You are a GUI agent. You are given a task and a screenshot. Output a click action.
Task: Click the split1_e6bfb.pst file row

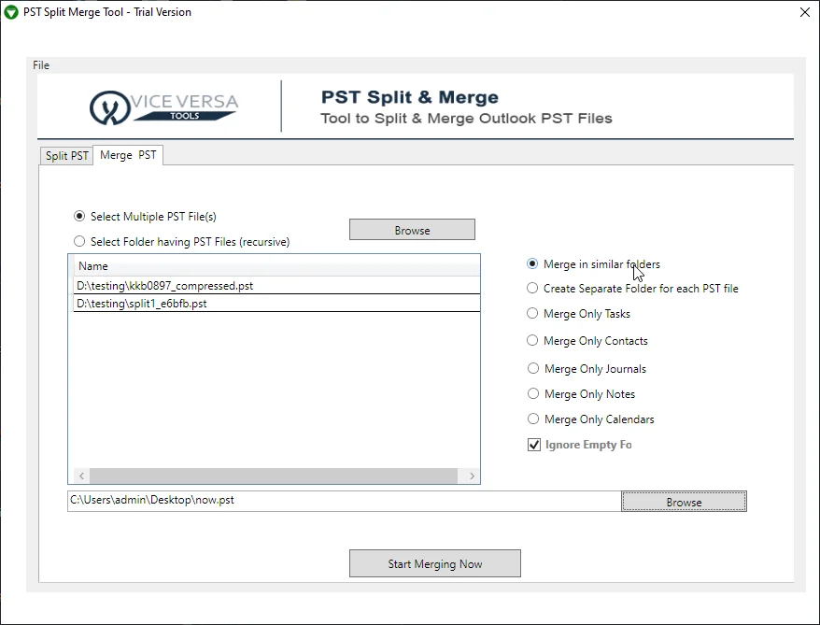[x=276, y=304]
